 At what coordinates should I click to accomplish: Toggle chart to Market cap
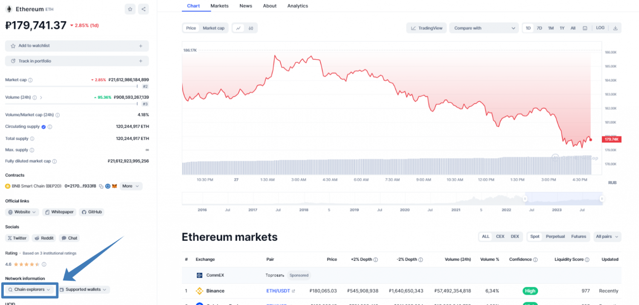pos(213,28)
